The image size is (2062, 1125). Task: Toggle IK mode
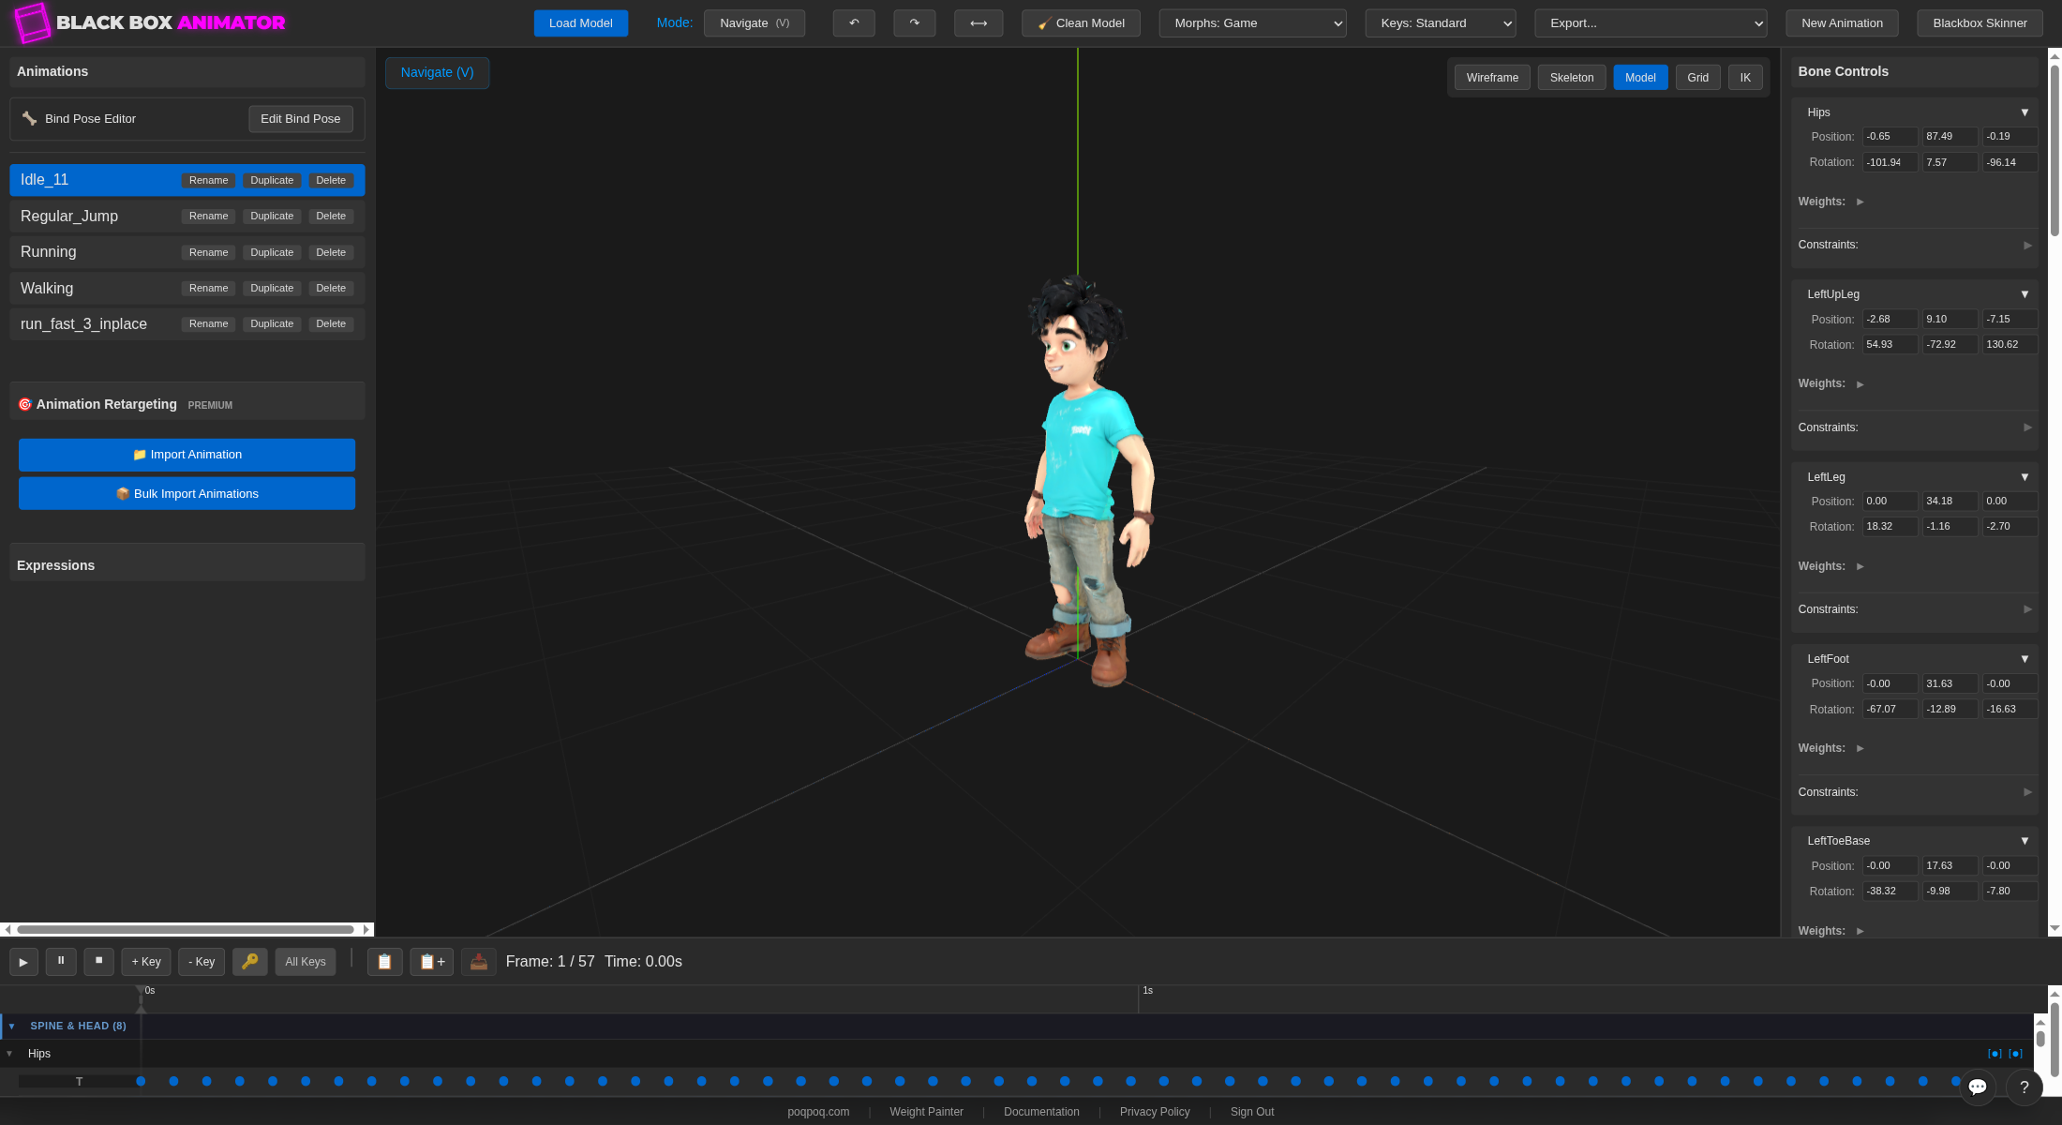click(1745, 78)
